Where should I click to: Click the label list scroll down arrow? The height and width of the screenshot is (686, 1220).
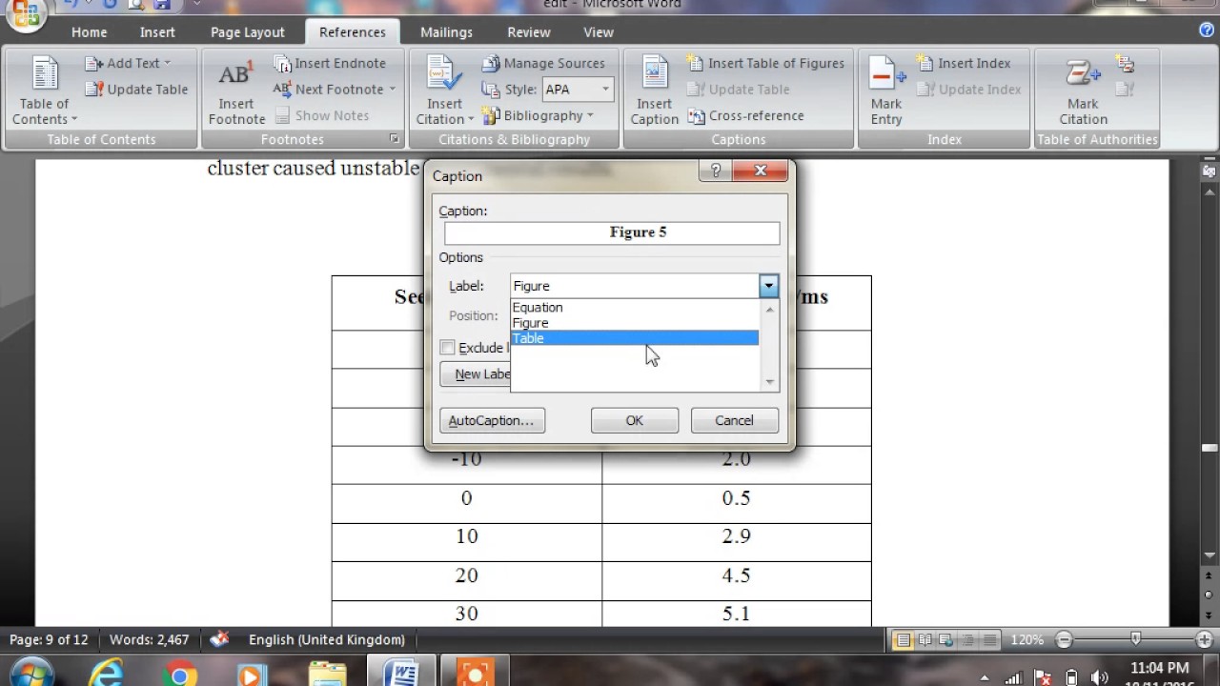point(770,382)
